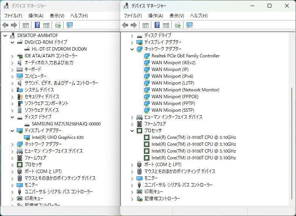The height and width of the screenshot is (216, 296).
Task: Select WAN Miniport (L2TP) entry
Action: tap(173, 83)
